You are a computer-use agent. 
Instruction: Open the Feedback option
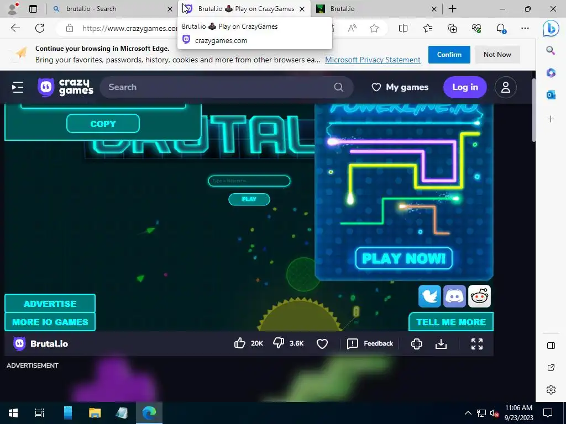(x=370, y=343)
